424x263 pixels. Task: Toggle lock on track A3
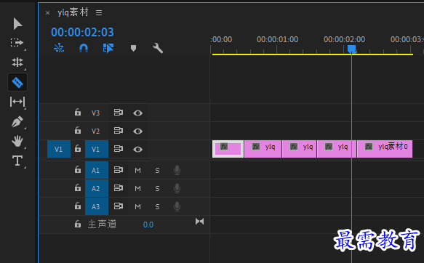point(78,206)
